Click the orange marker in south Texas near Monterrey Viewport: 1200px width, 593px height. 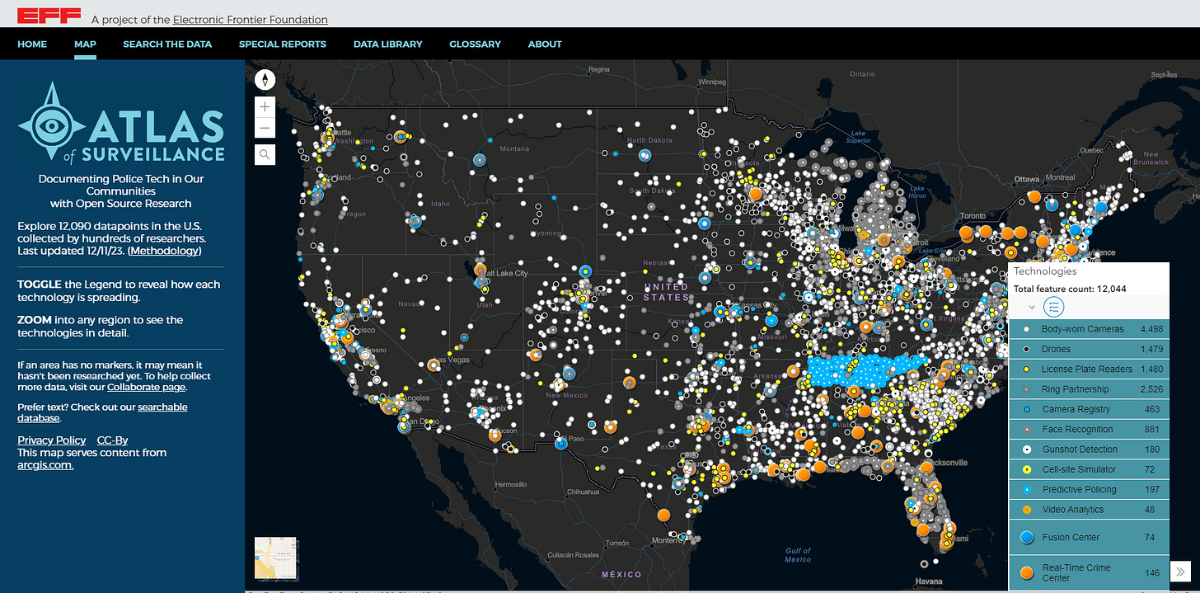(663, 515)
